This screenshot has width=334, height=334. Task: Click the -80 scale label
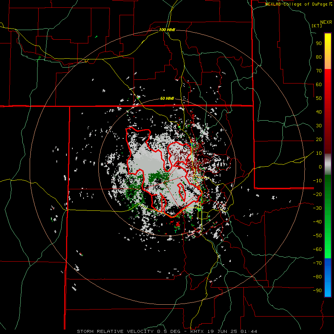click(317, 277)
